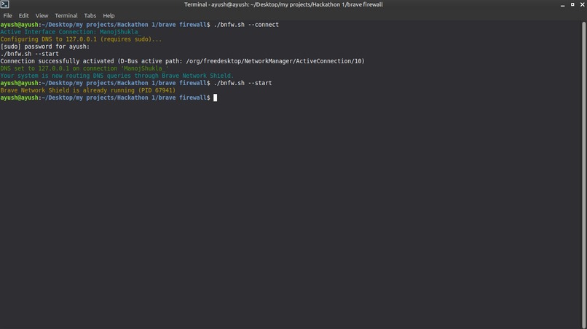Screen dimensions: 587x329
Task: Click the vertical scrollbar of the terminal
Action: tap(583, 175)
